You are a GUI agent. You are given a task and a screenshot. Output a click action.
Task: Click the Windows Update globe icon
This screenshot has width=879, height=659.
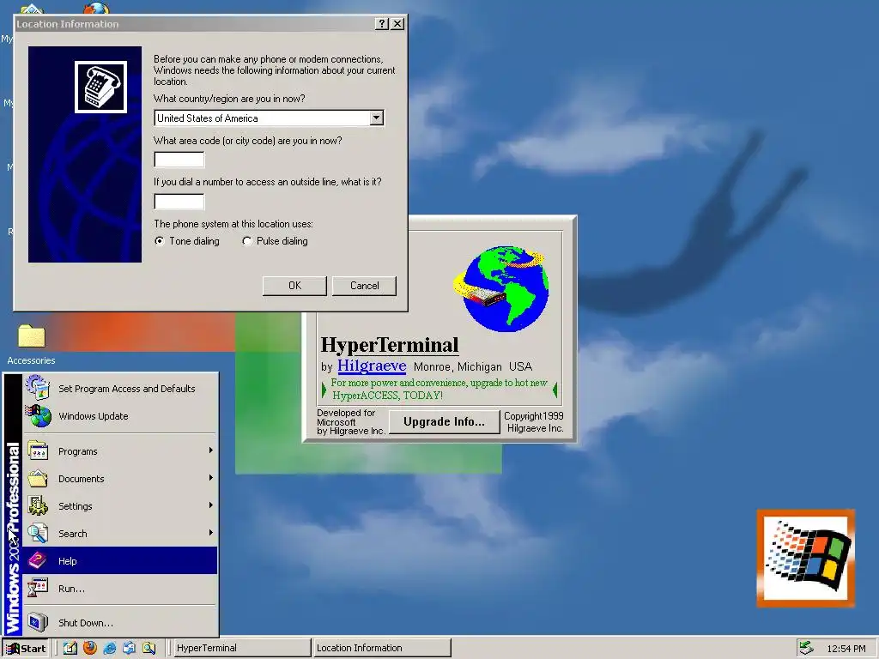(x=38, y=416)
